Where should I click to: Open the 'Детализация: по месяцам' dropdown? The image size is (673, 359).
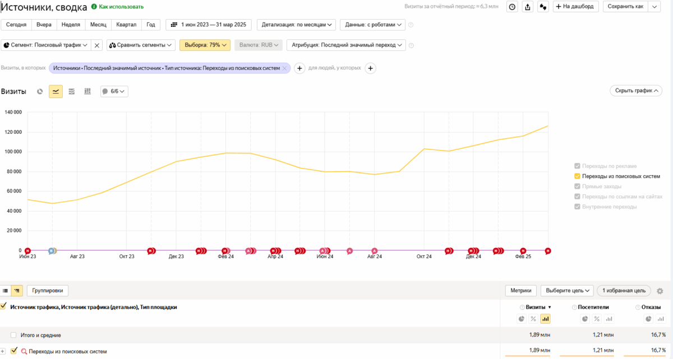click(x=296, y=25)
